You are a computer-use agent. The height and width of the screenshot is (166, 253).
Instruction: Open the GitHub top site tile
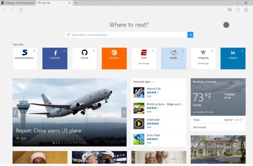point(85,58)
